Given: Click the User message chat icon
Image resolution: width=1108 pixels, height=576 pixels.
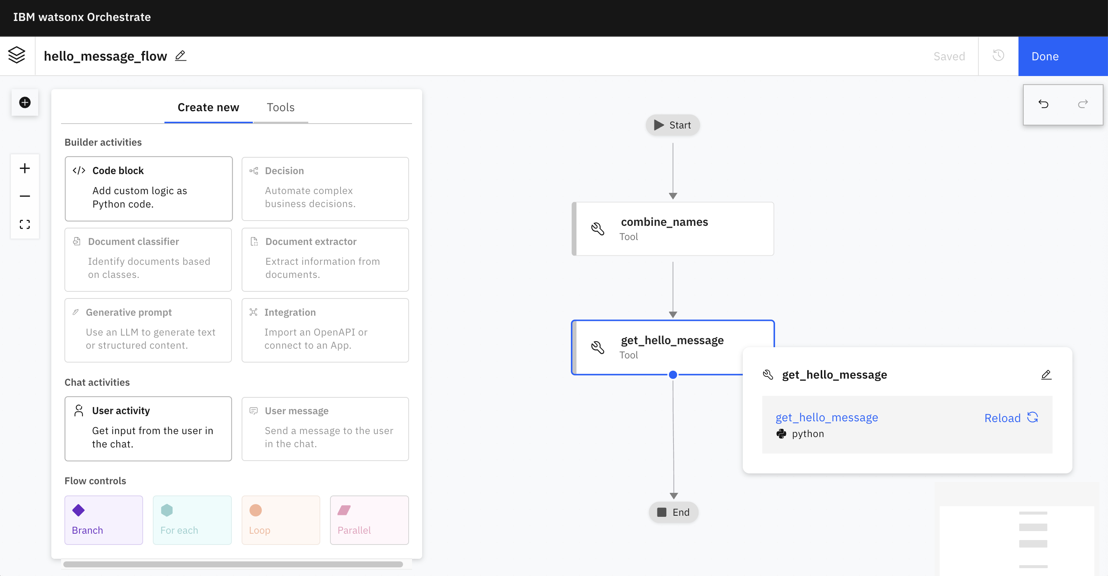Looking at the screenshot, I should pyautogui.click(x=254, y=410).
